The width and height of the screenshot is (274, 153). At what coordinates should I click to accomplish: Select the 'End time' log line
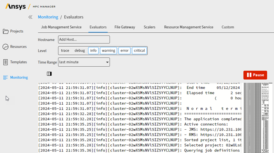click(x=140, y=88)
